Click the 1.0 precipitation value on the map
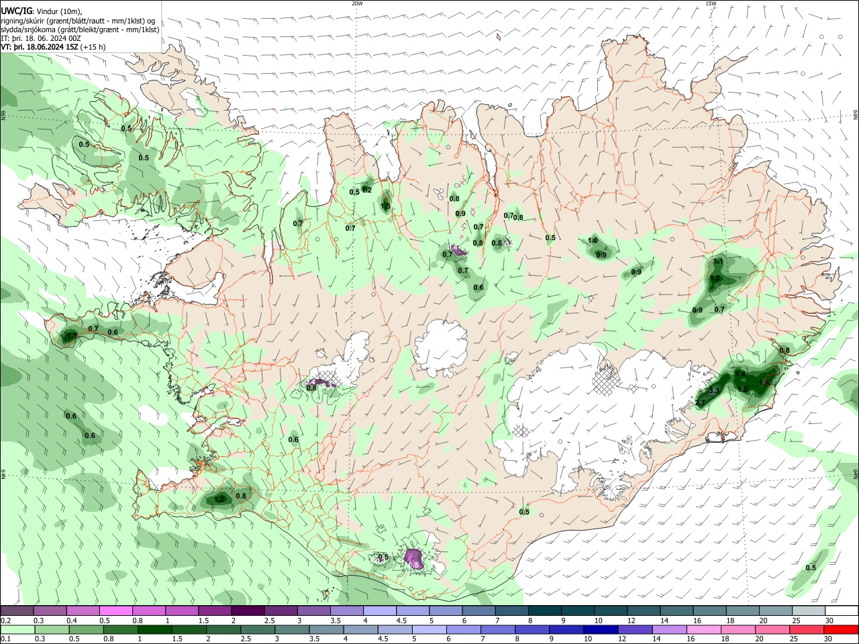The height and width of the screenshot is (644, 859). 593,241
